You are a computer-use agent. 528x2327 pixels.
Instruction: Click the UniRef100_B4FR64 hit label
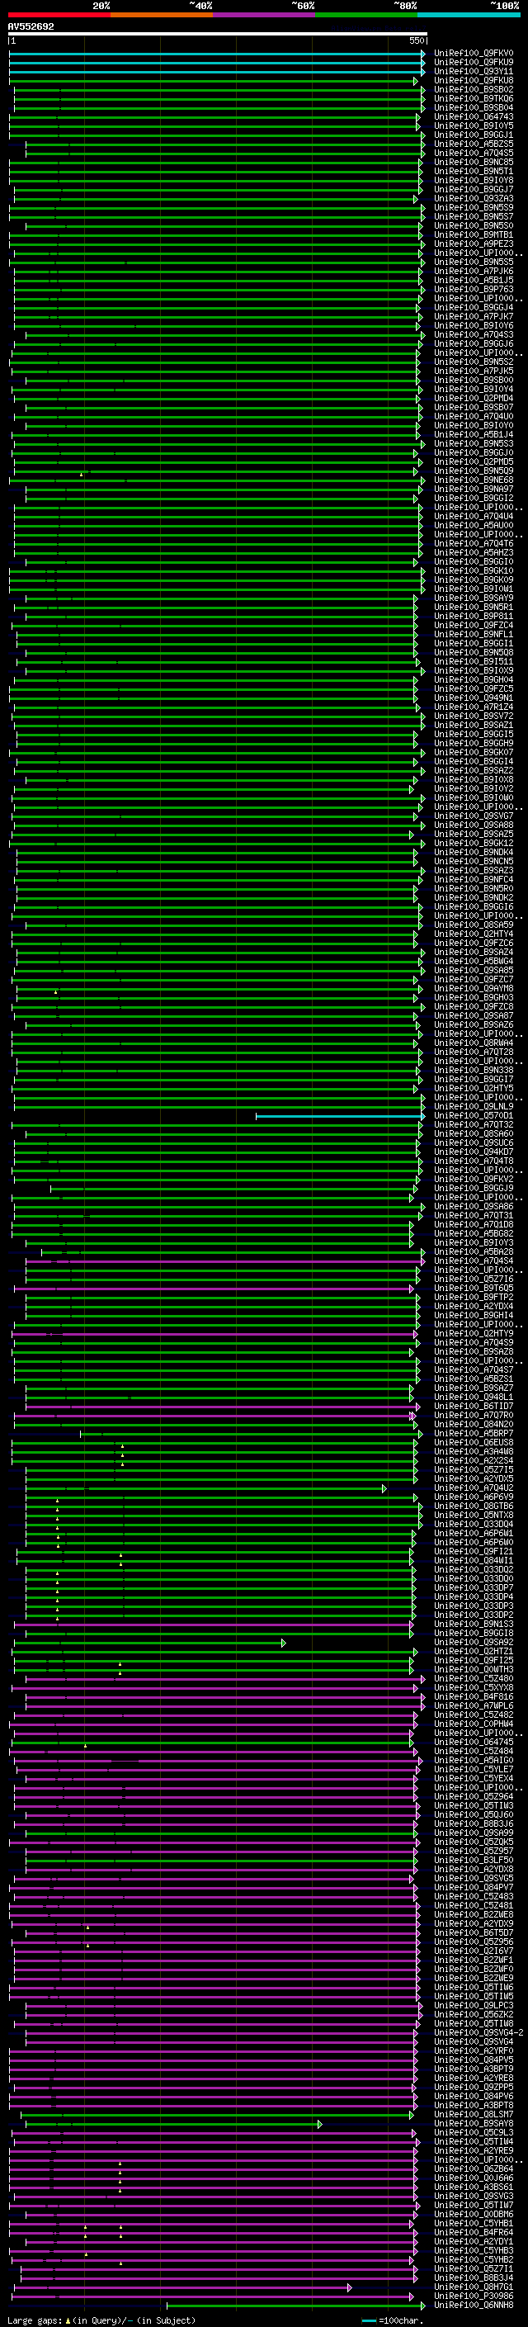[474, 2232]
